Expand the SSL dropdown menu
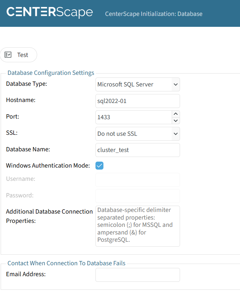The width and height of the screenshot is (240, 306). (x=138, y=134)
